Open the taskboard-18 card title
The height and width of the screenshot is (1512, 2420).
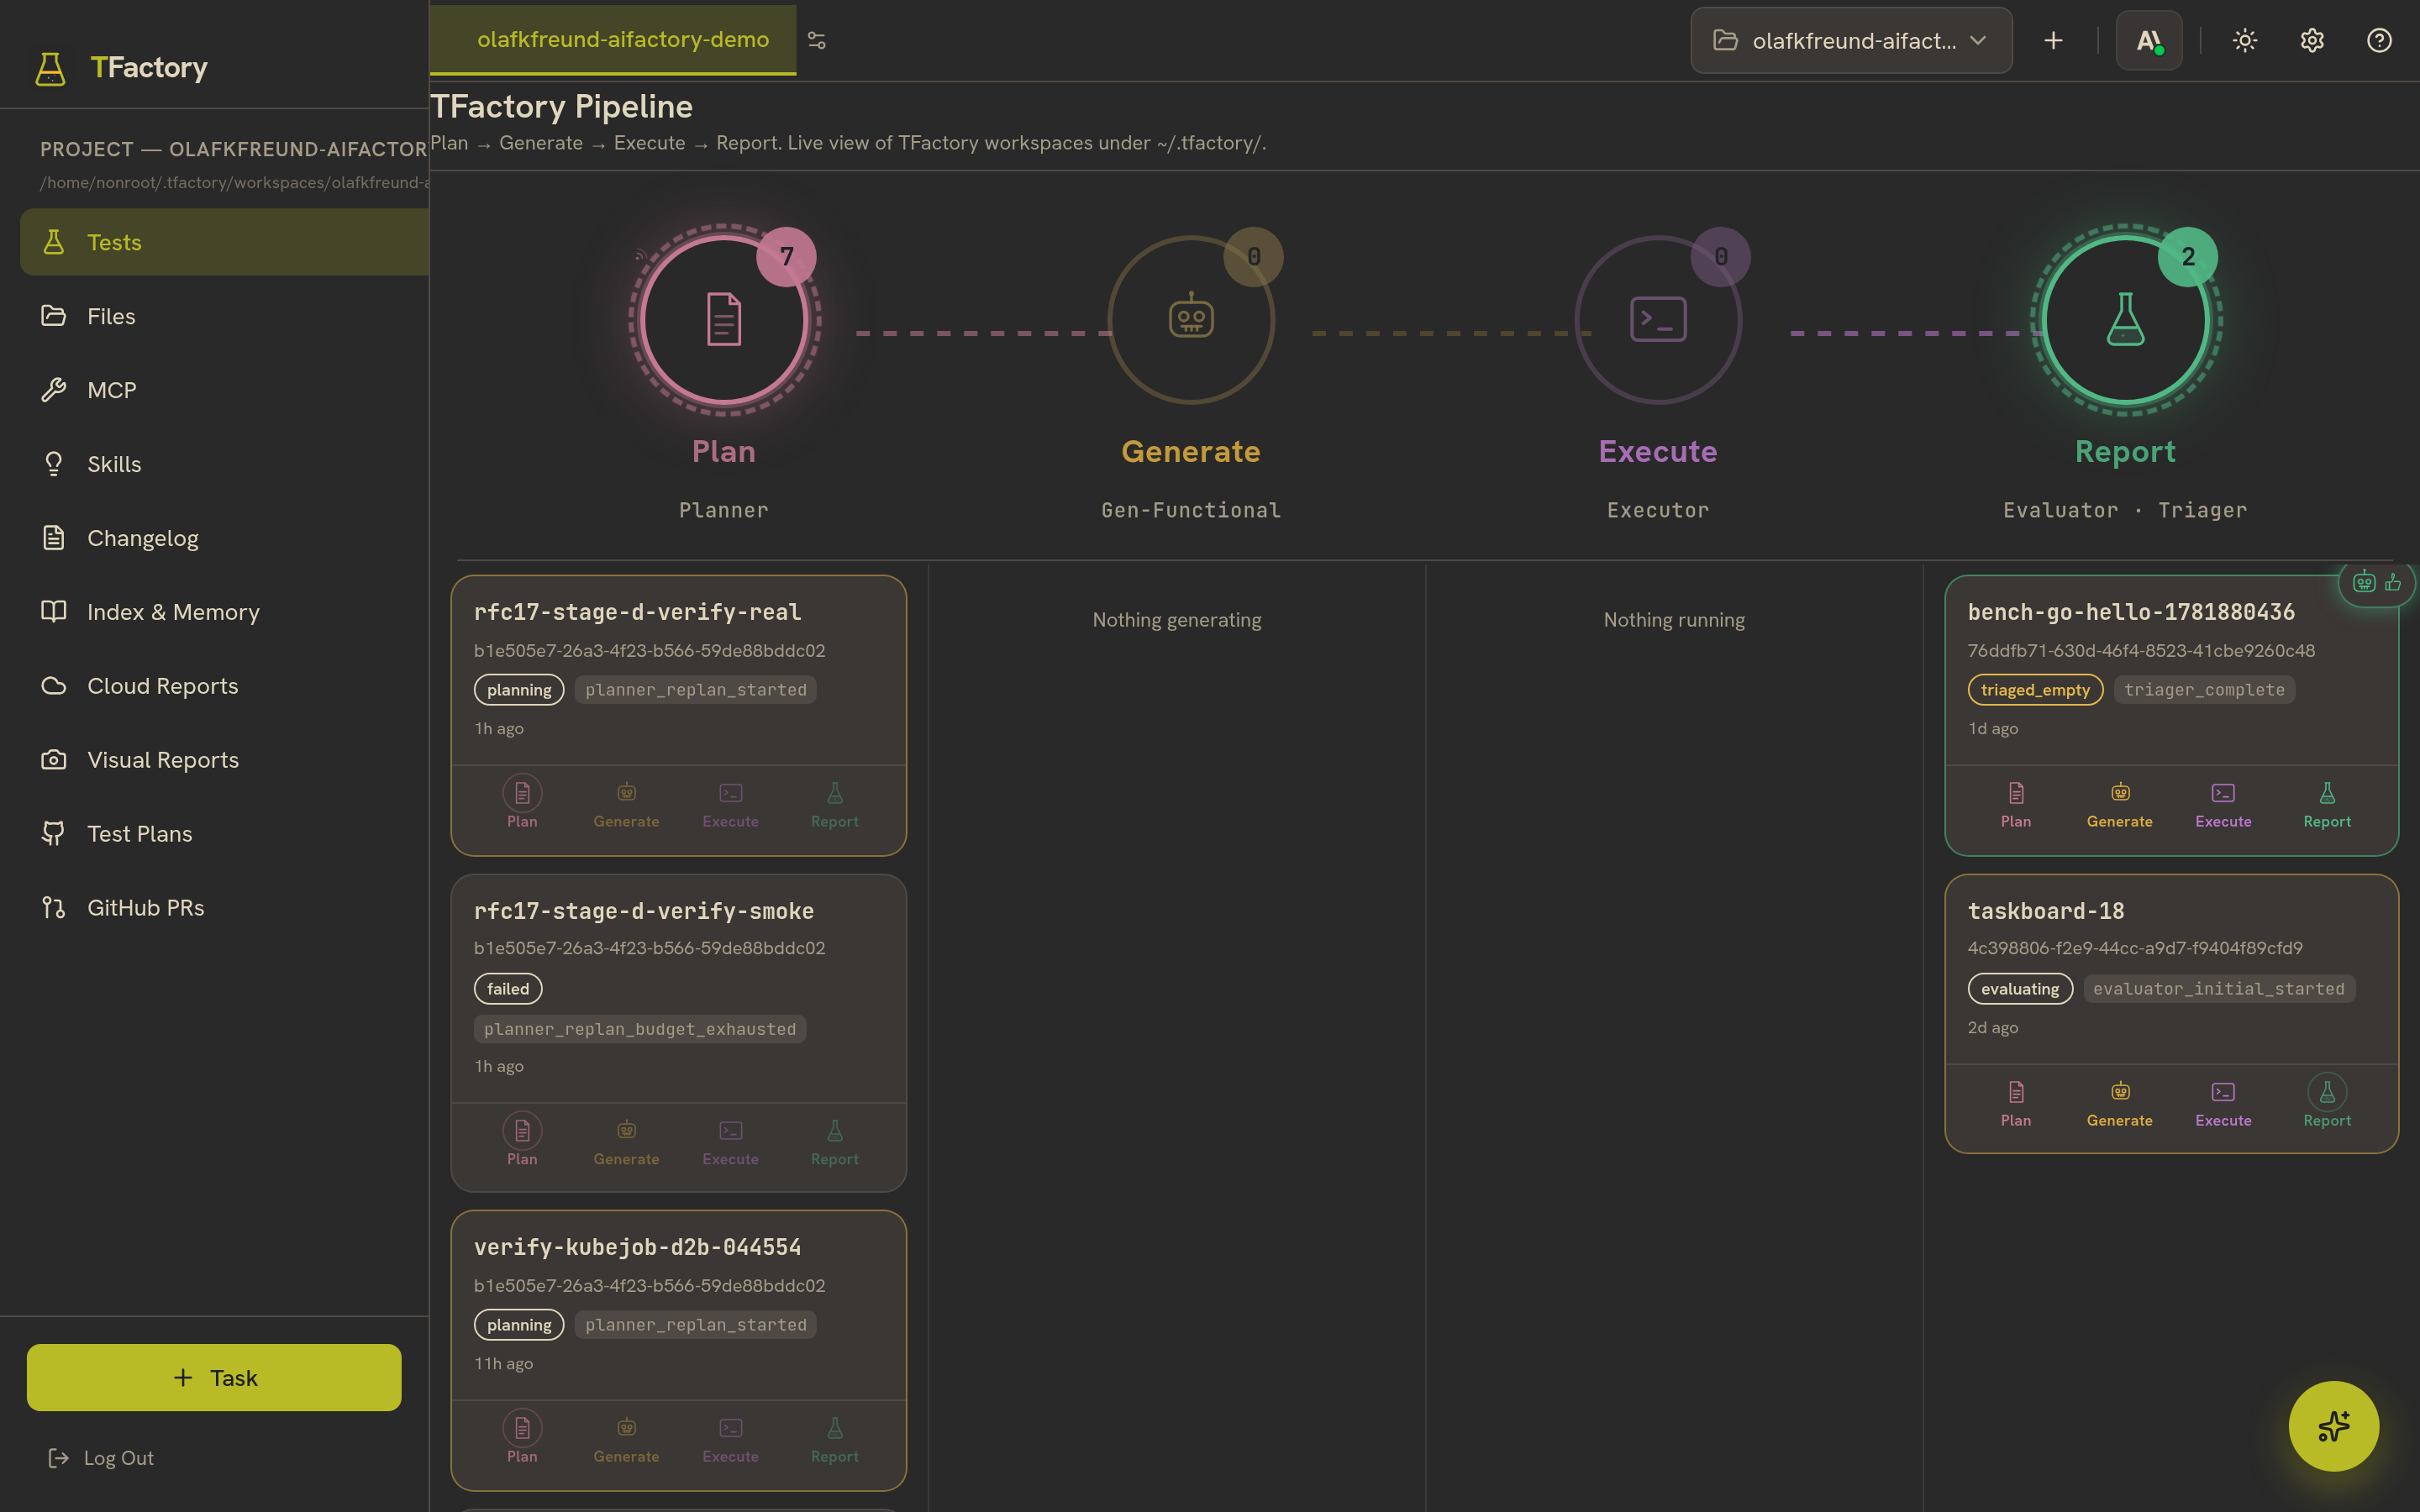pos(2046,911)
